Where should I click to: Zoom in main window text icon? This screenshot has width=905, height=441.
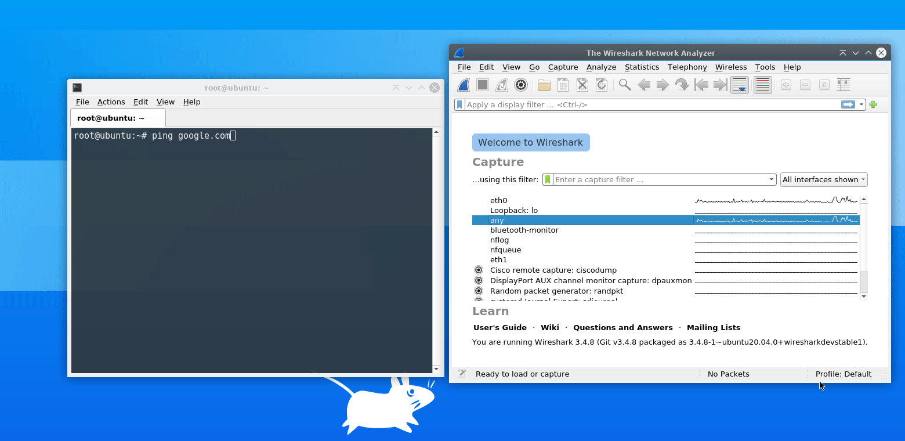(x=786, y=85)
